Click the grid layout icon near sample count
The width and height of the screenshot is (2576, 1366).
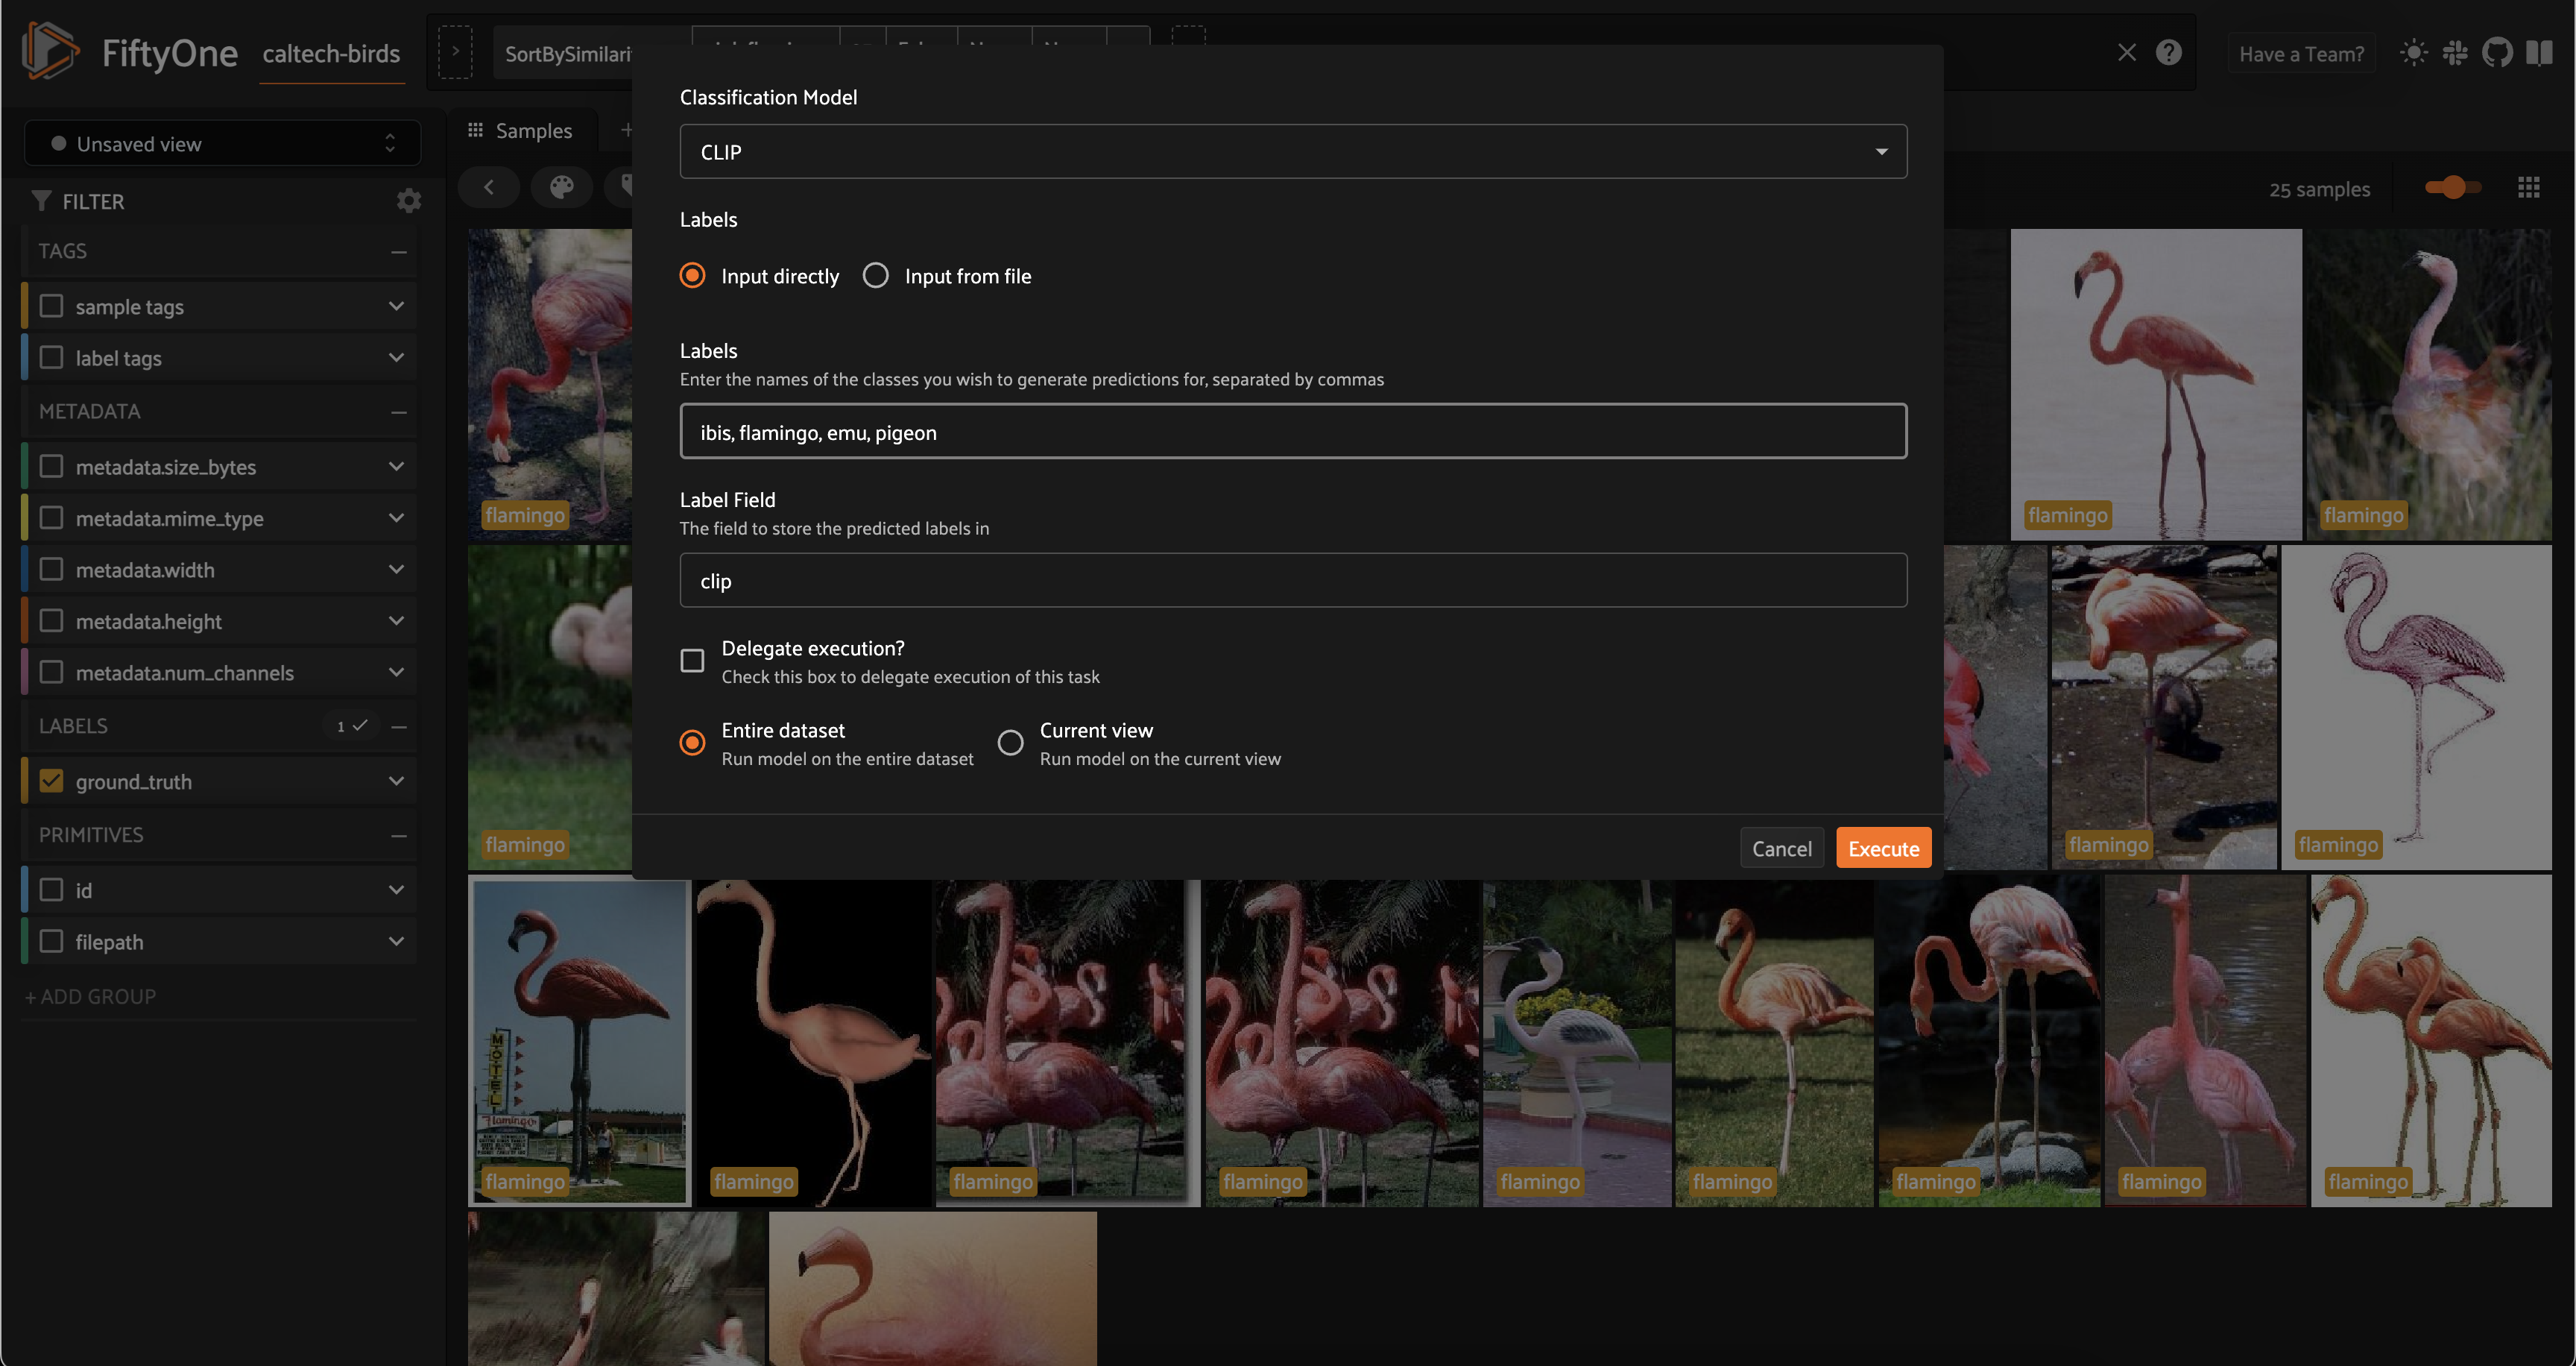point(2528,187)
